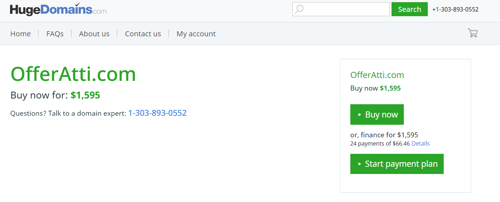Click the $1,595 price beside Buy now for
This screenshot has height=202, width=500.
point(85,95)
